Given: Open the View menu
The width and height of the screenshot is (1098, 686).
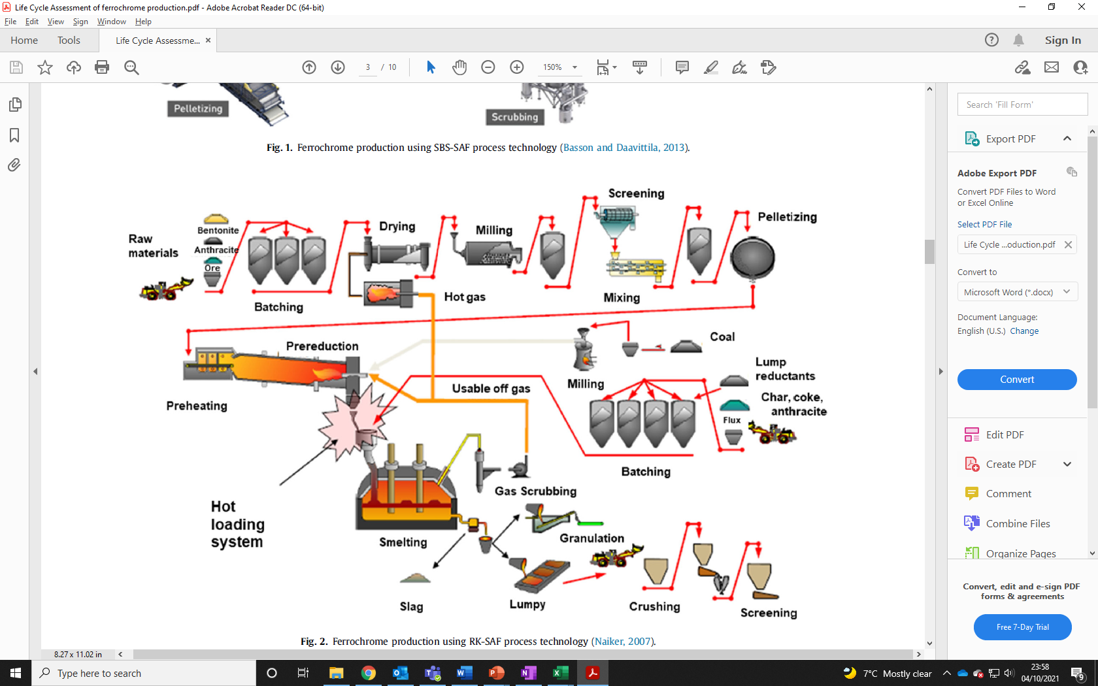Looking at the screenshot, I should click(x=56, y=21).
